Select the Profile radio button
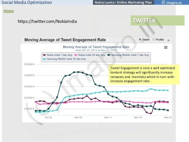 pyautogui.click(x=153, y=39)
